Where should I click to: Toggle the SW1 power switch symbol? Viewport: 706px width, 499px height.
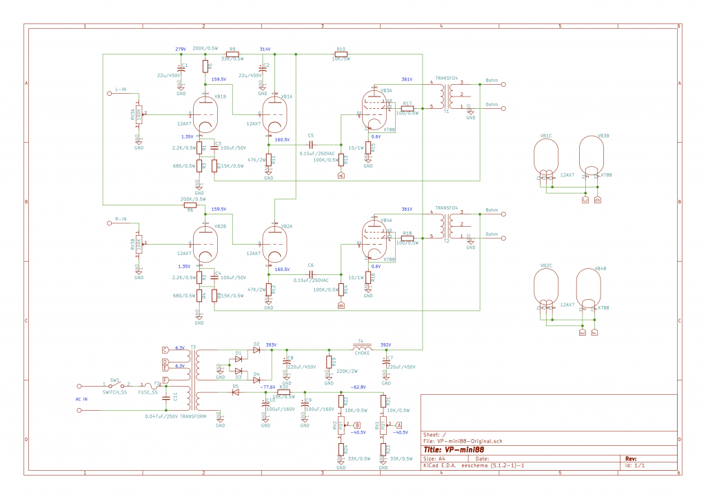[114, 385]
